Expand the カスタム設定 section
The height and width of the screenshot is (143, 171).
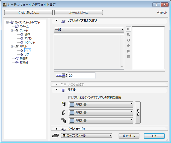coord(56,84)
